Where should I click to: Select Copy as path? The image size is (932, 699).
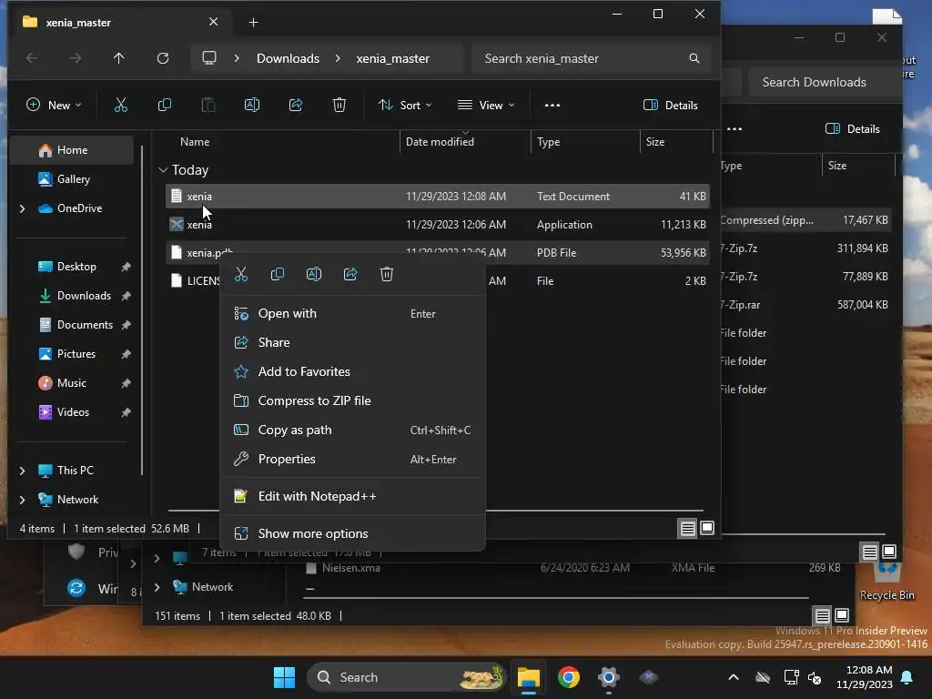click(x=352, y=430)
